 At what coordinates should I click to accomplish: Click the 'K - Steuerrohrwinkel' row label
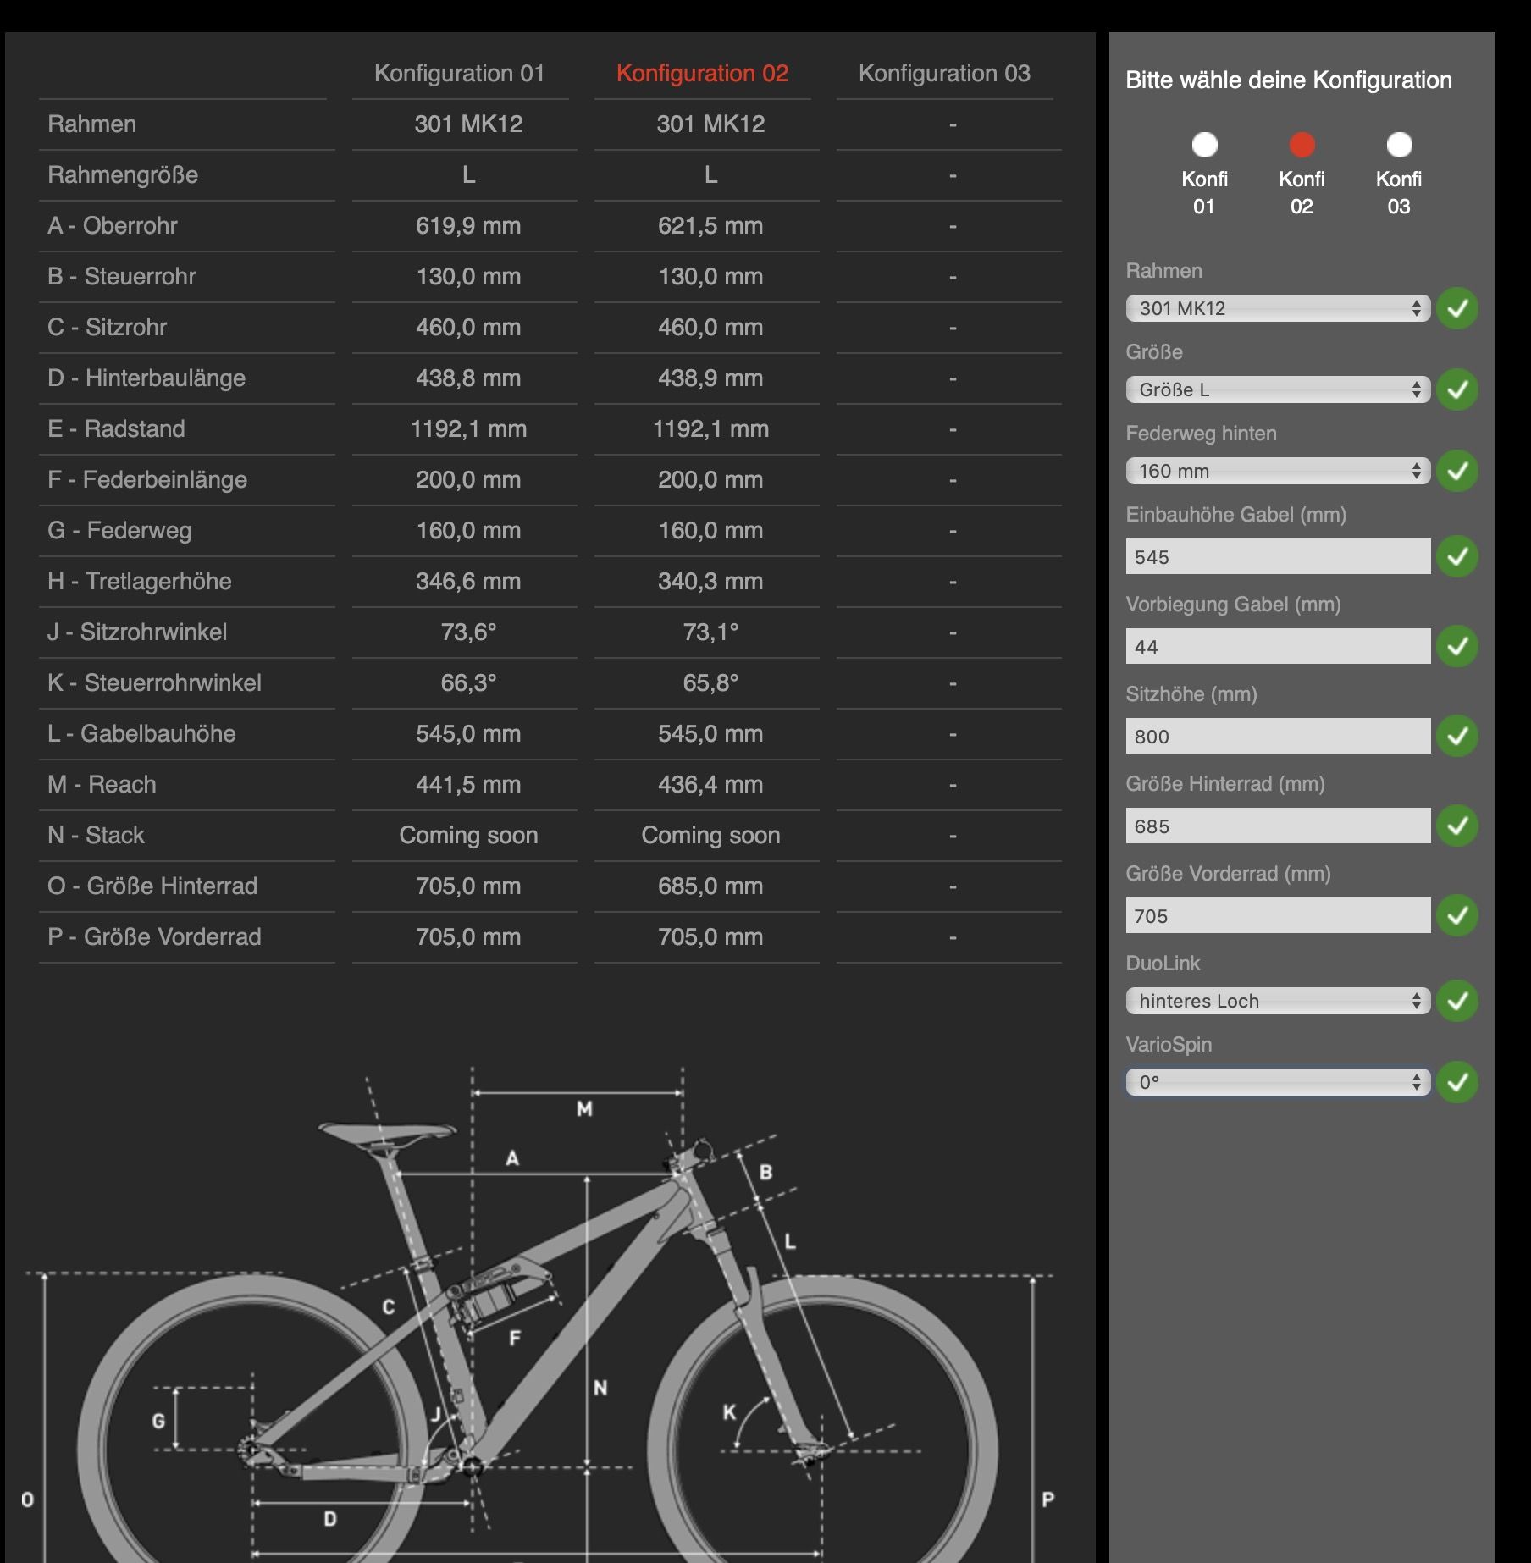click(x=154, y=683)
